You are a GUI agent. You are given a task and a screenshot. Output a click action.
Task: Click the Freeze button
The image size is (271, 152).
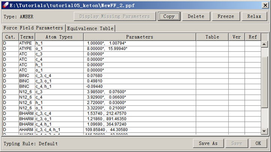click(x=226, y=16)
